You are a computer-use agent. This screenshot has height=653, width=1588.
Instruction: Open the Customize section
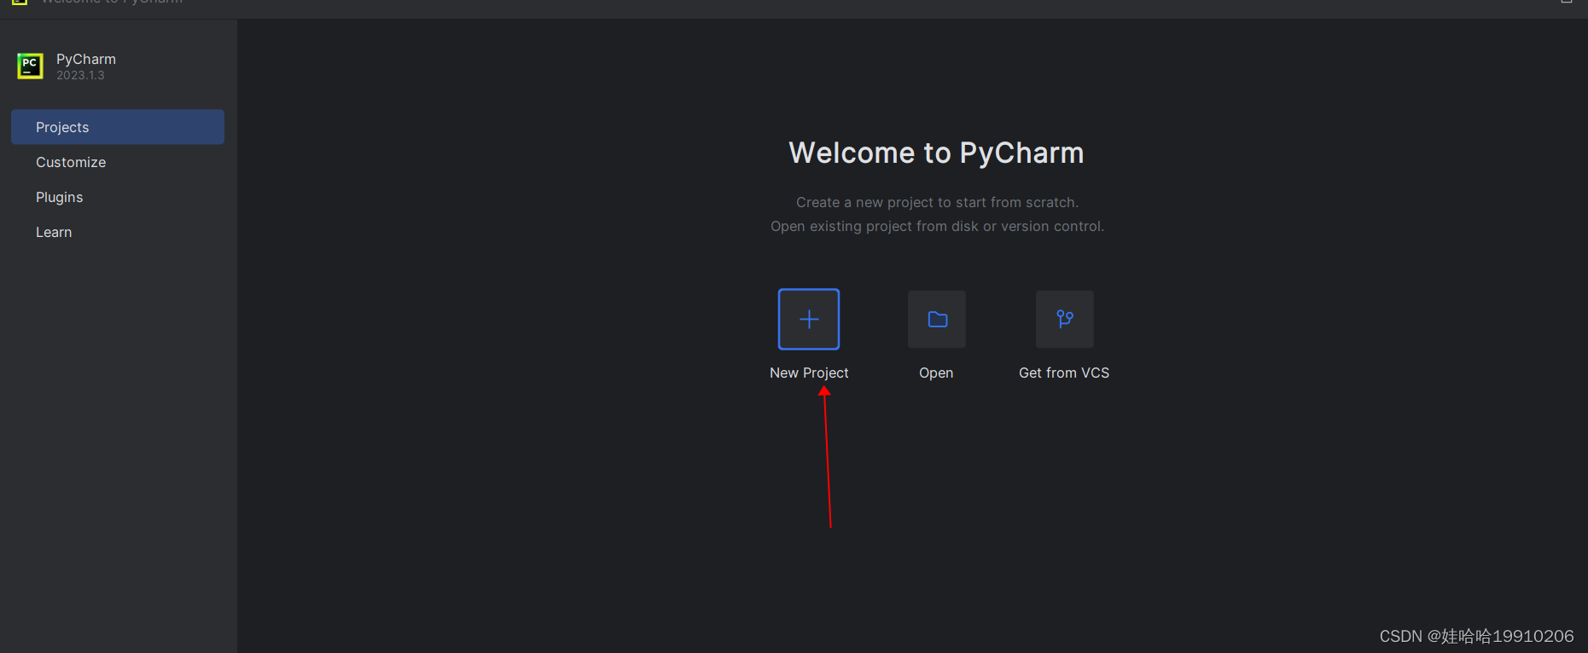click(x=118, y=162)
